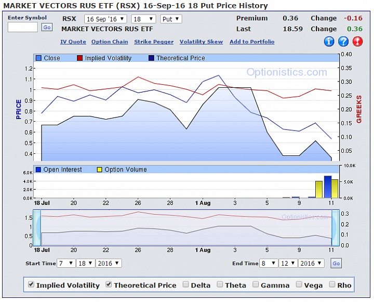Open the Option Chain link
This screenshot has width=374, height=302.
(110, 42)
